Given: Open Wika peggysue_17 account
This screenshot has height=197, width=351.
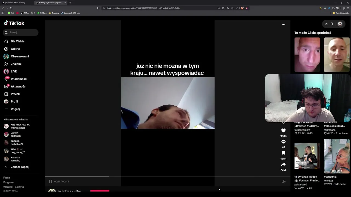Looking at the screenshot, I should [x=14, y=151].
